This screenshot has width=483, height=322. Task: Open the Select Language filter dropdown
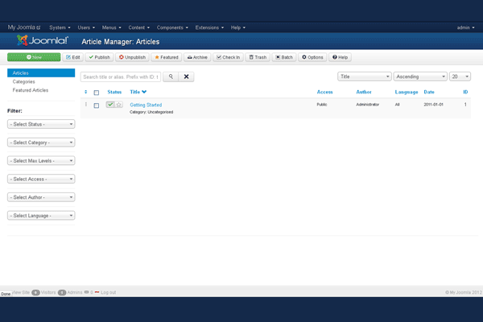coord(41,216)
